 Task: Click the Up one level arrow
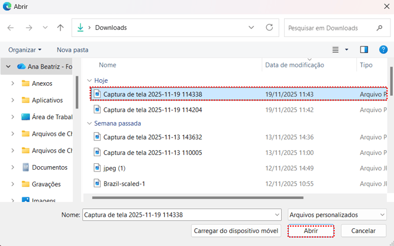(x=60, y=28)
